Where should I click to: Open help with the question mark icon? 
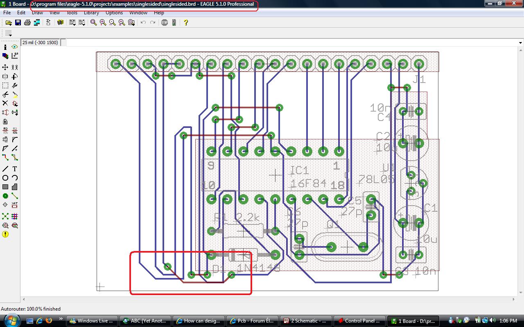pyautogui.click(x=186, y=22)
